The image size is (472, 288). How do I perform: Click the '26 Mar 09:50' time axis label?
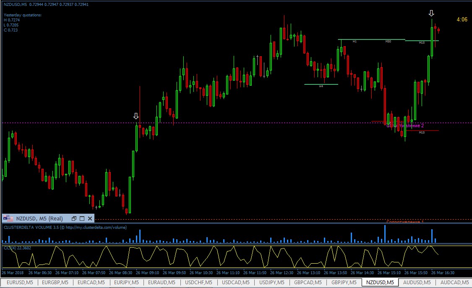click(174, 272)
